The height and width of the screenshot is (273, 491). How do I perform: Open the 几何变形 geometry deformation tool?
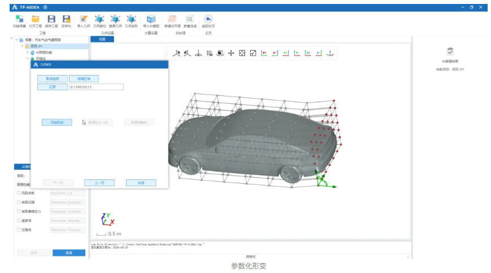[131, 20]
